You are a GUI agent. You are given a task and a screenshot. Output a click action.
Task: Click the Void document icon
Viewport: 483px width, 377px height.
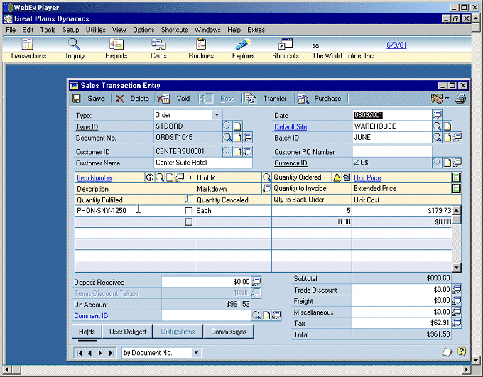[163, 99]
